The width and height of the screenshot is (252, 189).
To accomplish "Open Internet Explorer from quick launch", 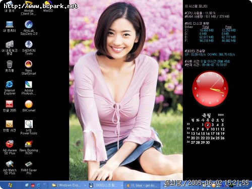I will click(38, 185).
